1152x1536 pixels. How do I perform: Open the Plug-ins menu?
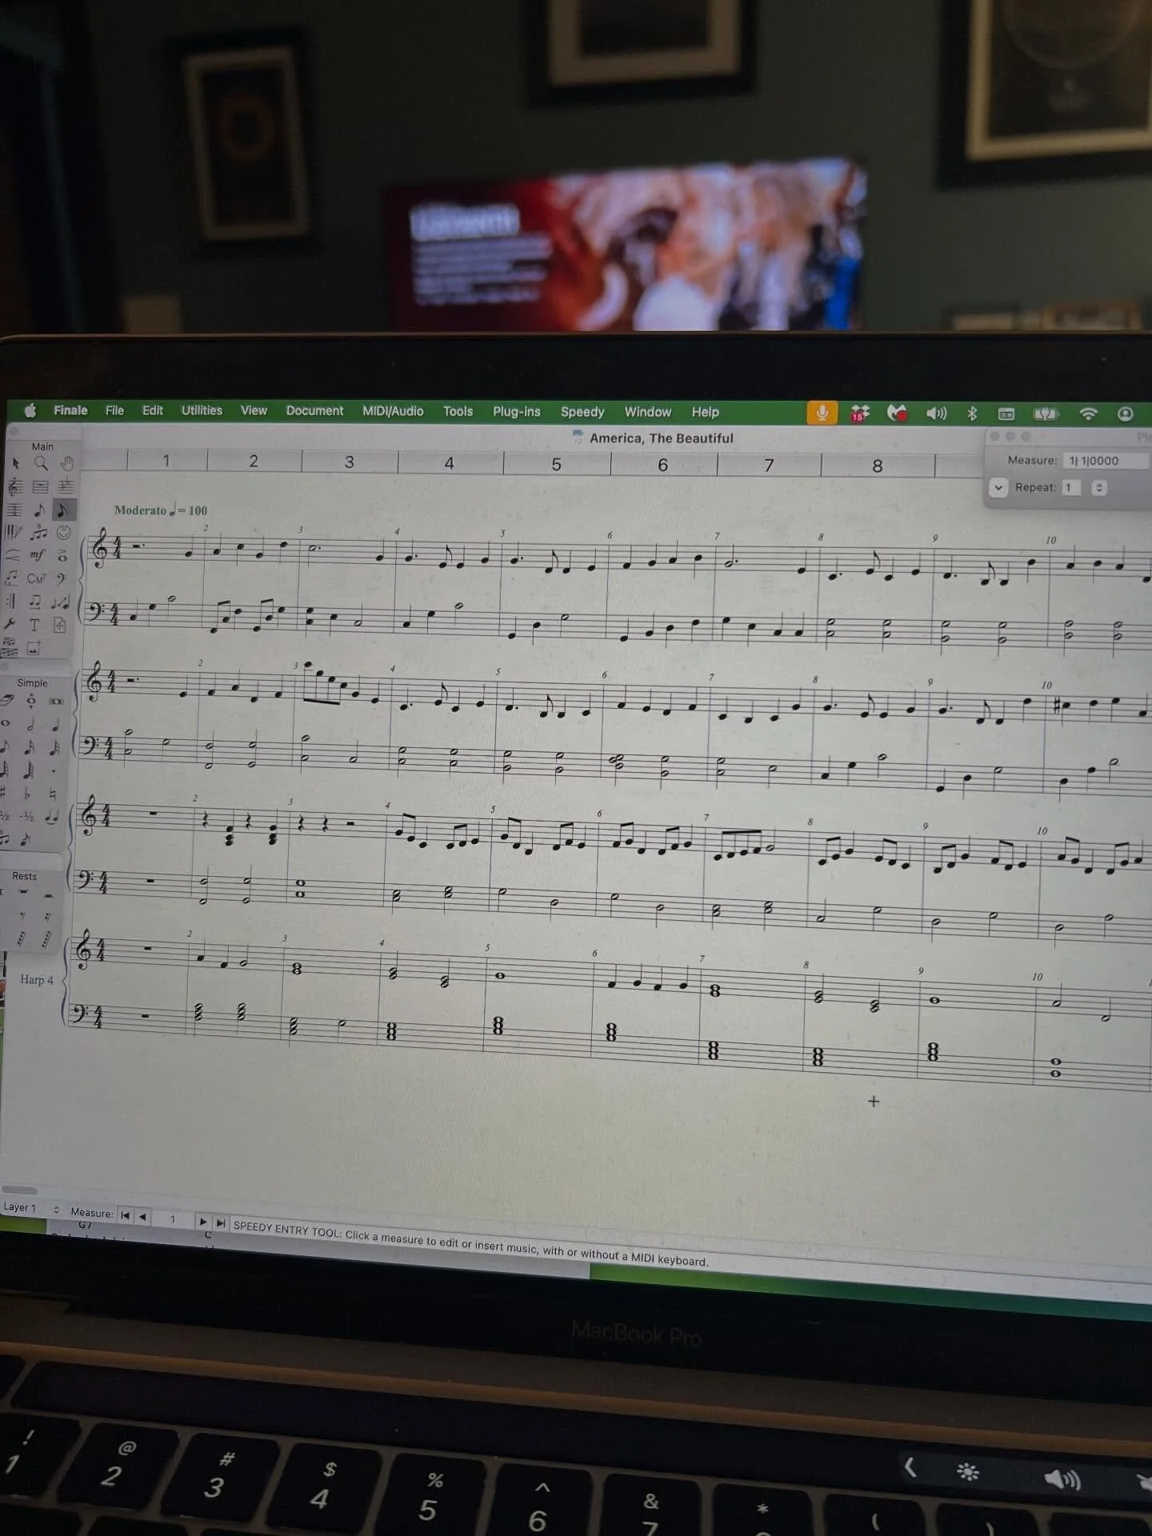tap(517, 412)
